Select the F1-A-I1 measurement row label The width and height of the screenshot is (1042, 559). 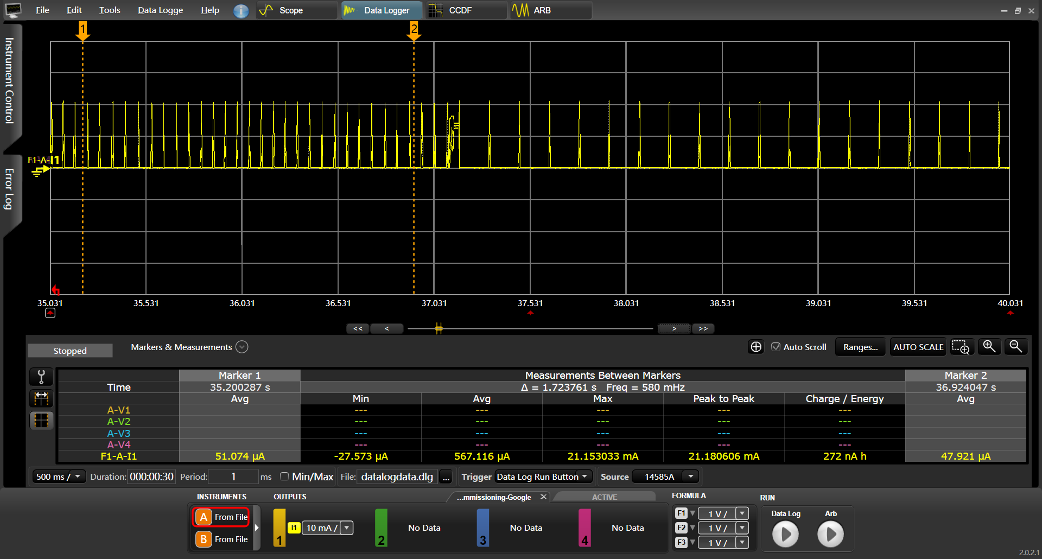coord(119,456)
